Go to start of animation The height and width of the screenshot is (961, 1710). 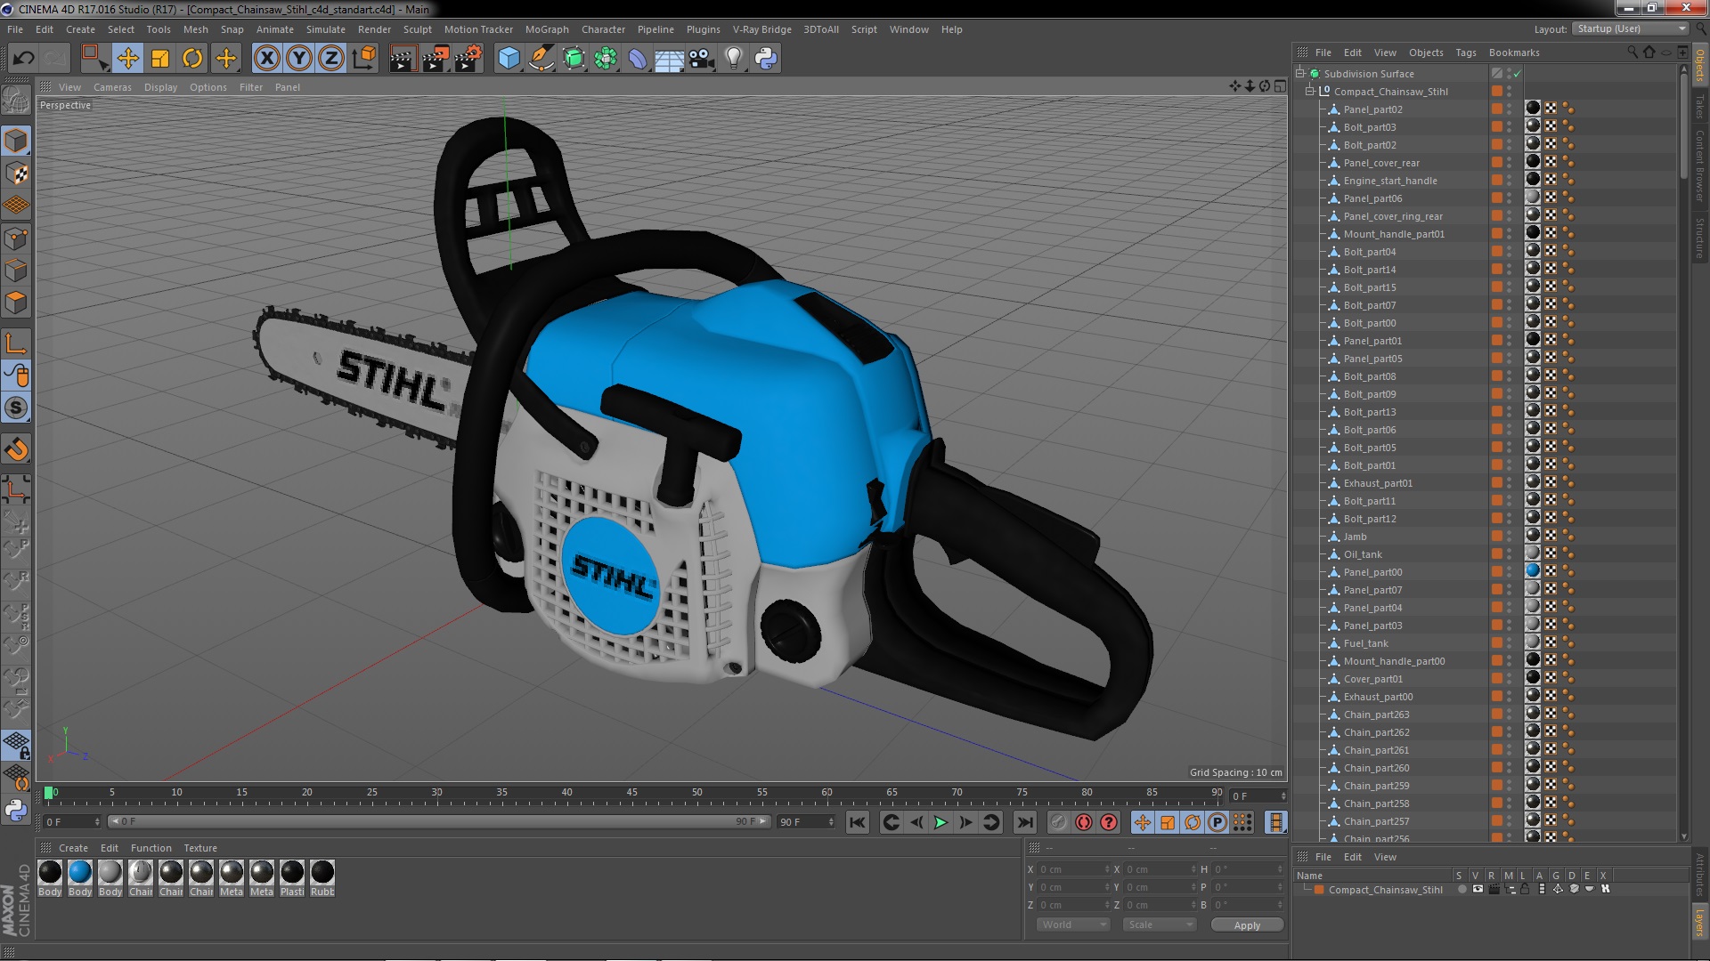point(858,822)
